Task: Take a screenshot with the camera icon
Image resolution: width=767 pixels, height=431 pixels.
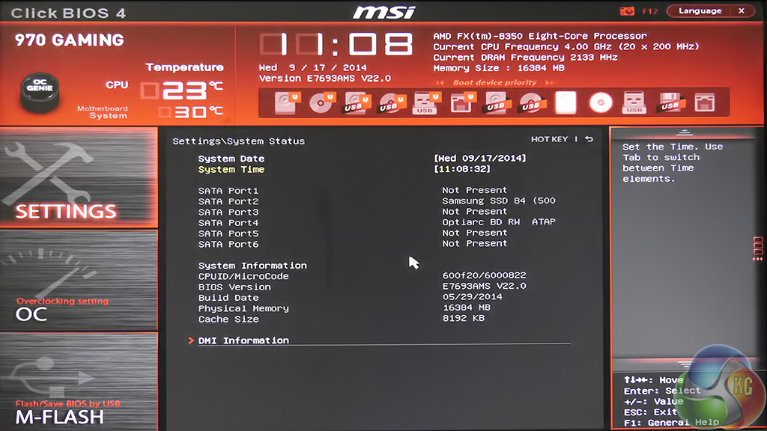Action: click(627, 10)
